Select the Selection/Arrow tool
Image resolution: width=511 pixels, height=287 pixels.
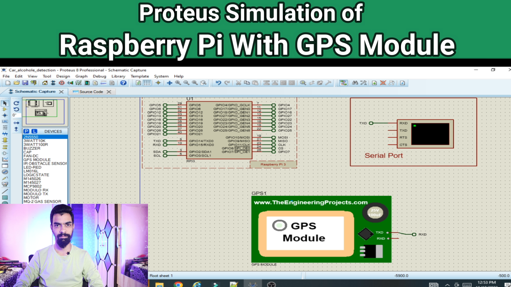pyautogui.click(x=5, y=102)
